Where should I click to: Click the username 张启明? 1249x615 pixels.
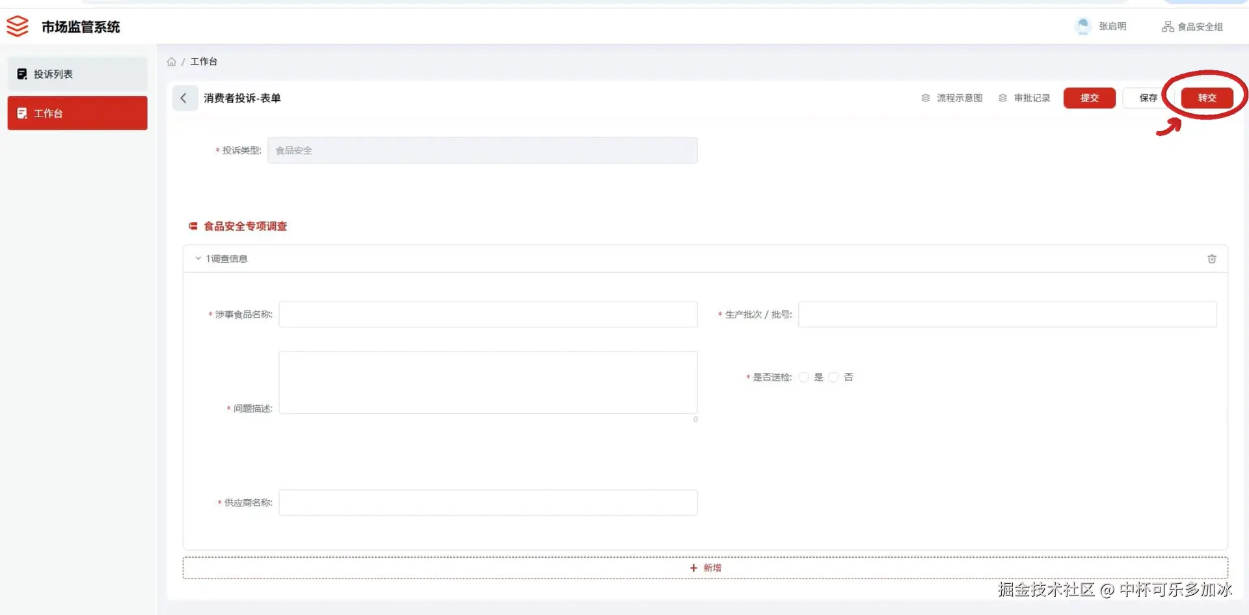coord(1112,27)
